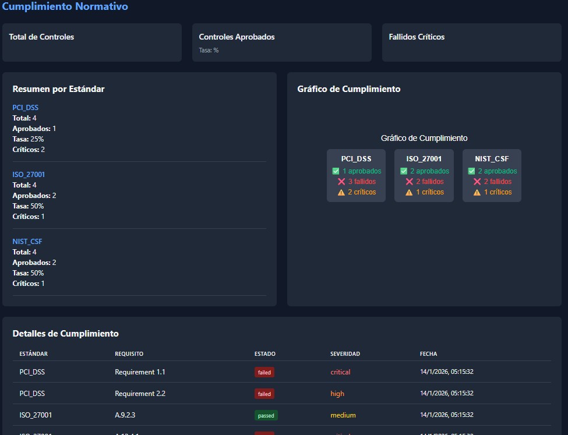Click the green check icon in ISO_27001 card
Image resolution: width=568 pixels, height=435 pixels.
click(404, 171)
